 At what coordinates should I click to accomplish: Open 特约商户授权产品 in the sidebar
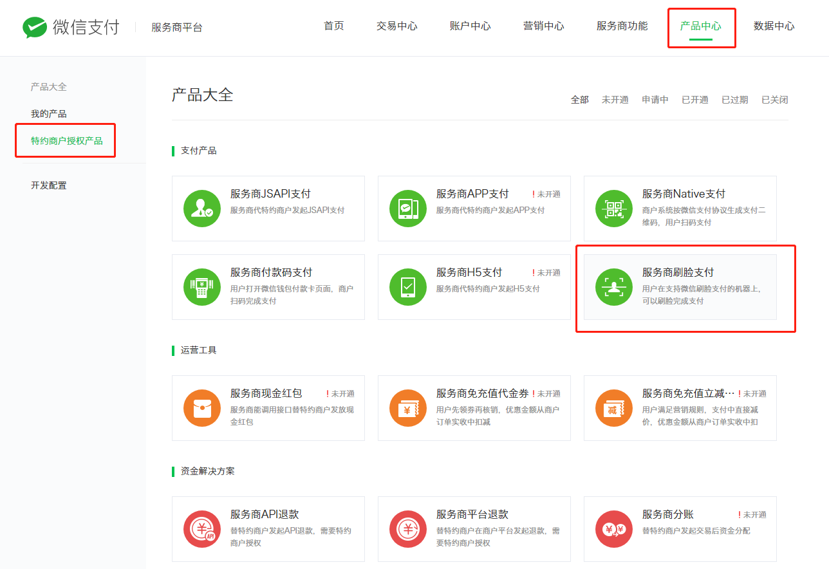(67, 141)
